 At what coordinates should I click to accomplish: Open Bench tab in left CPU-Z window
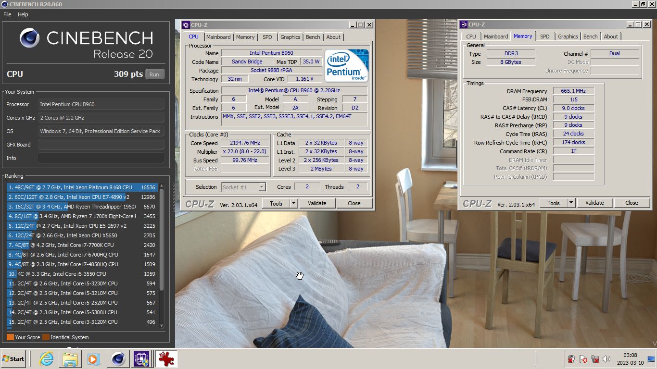click(313, 37)
